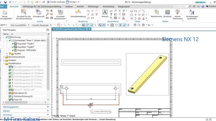This screenshot has height=121, width=216.
Task: Toggle Skizze (7) SKETCH_000 checkbox
Action: coord(10,90)
